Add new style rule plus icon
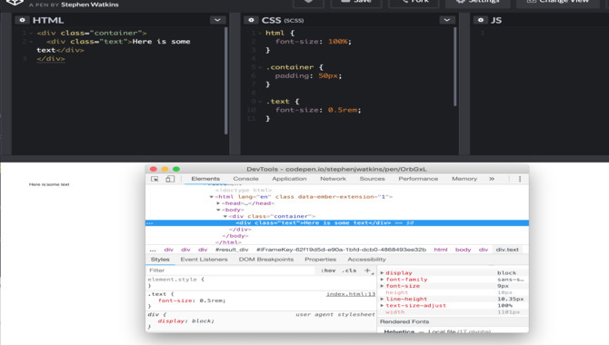This screenshot has height=345, width=609. pos(367,271)
